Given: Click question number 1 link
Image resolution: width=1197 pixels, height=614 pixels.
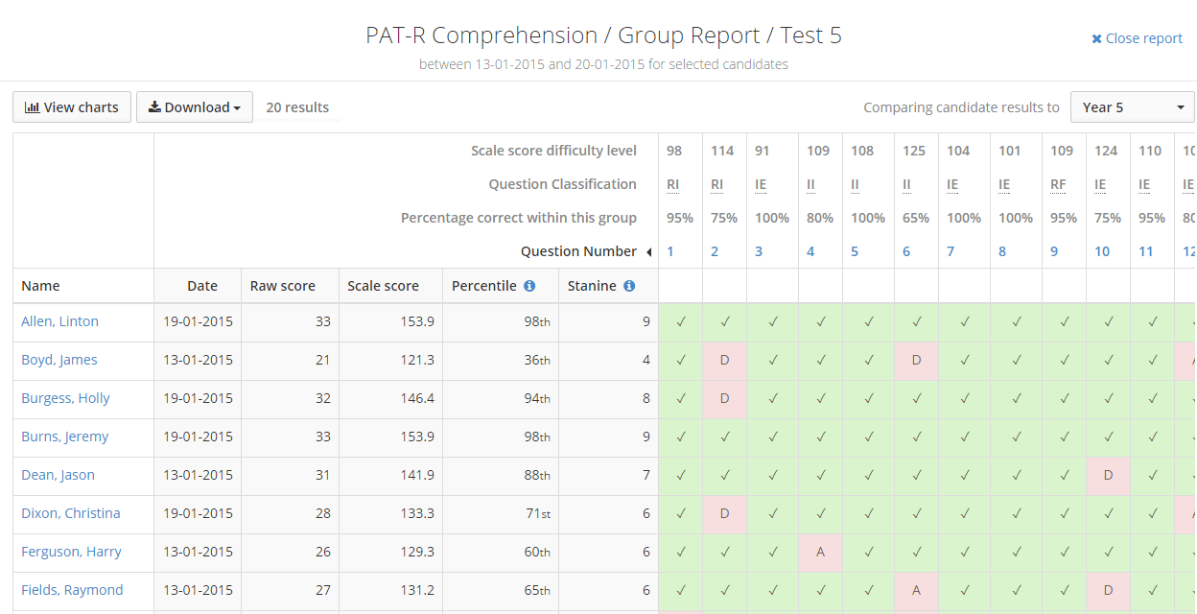Looking at the screenshot, I should [x=670, y=251].
